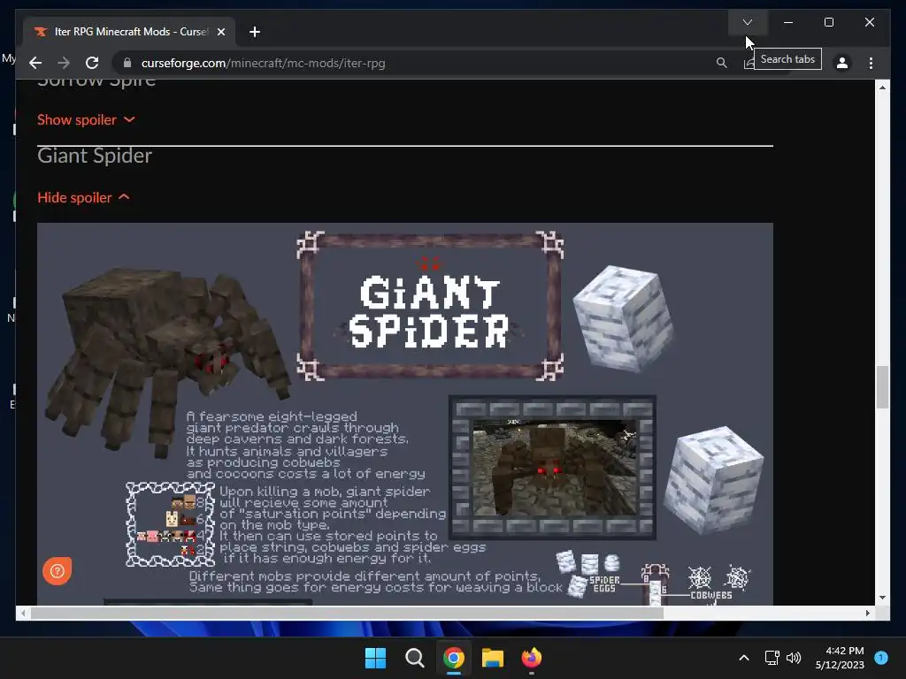This screenshot has height=679, width=906.
Task: Open the orange help bubble button
Action: coord(58,571)
